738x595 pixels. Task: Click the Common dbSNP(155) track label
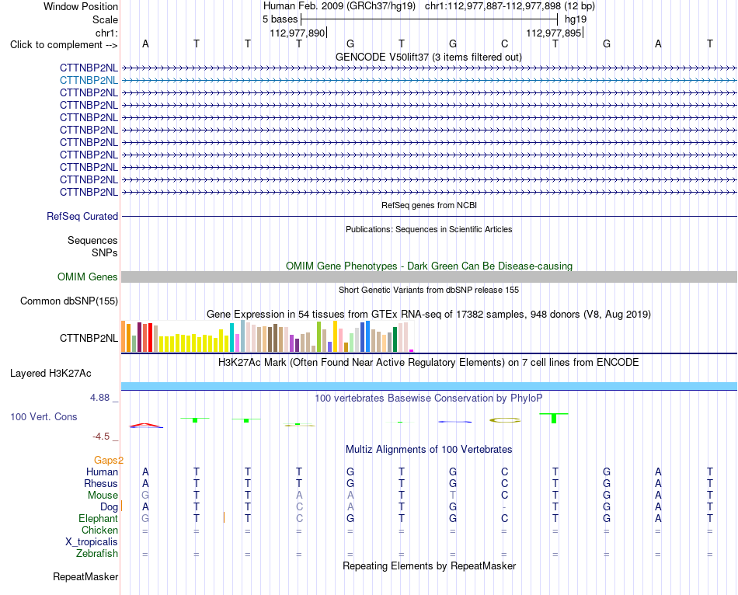pyautogui.click(x=69, y=301)
